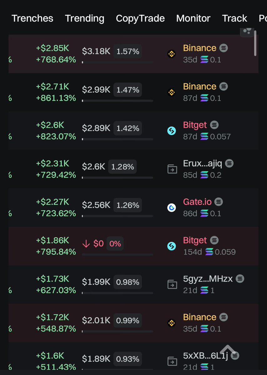Viewport: 267px width, 375px height.
Task: Click the red down arrow beside $0
Action: [x=86, y=244]
